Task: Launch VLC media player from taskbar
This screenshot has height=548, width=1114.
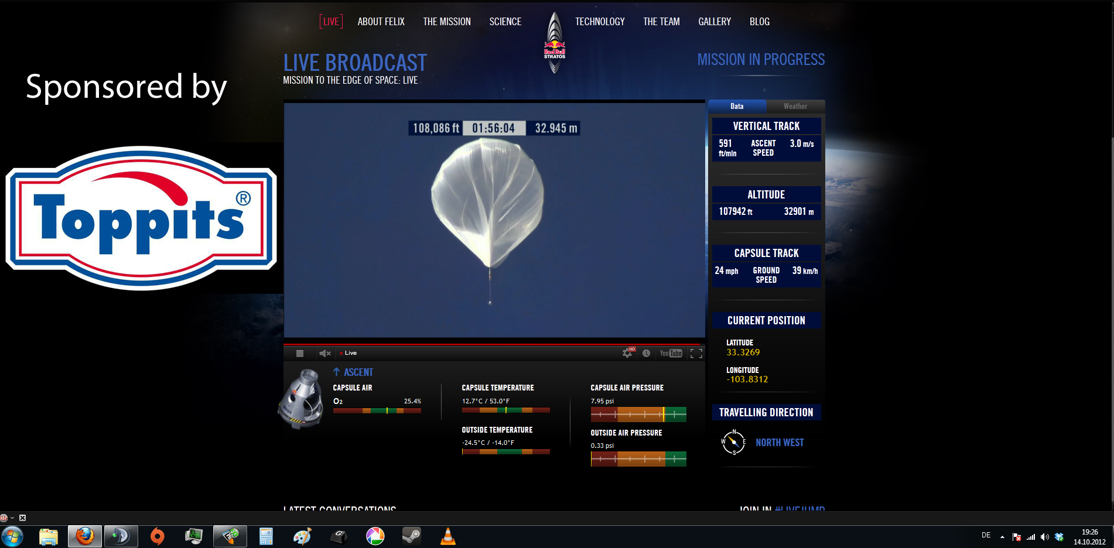Action: tap(447, 536)
